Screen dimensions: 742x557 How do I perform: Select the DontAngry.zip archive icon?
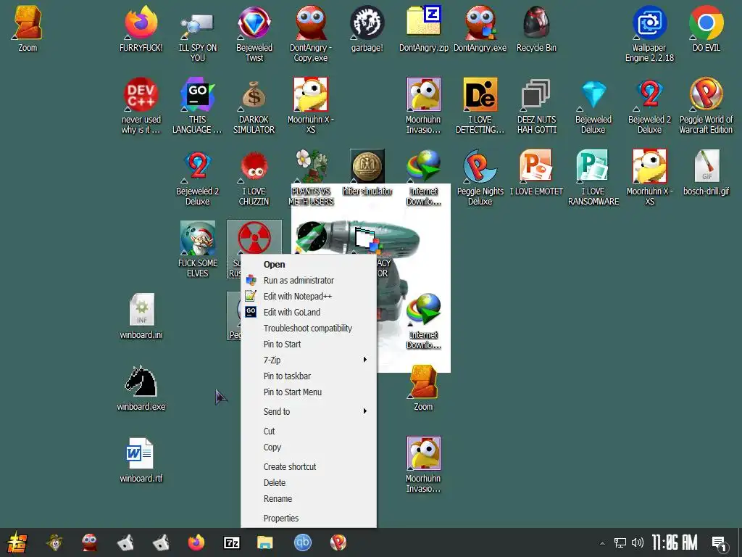(x=423, y=28)
